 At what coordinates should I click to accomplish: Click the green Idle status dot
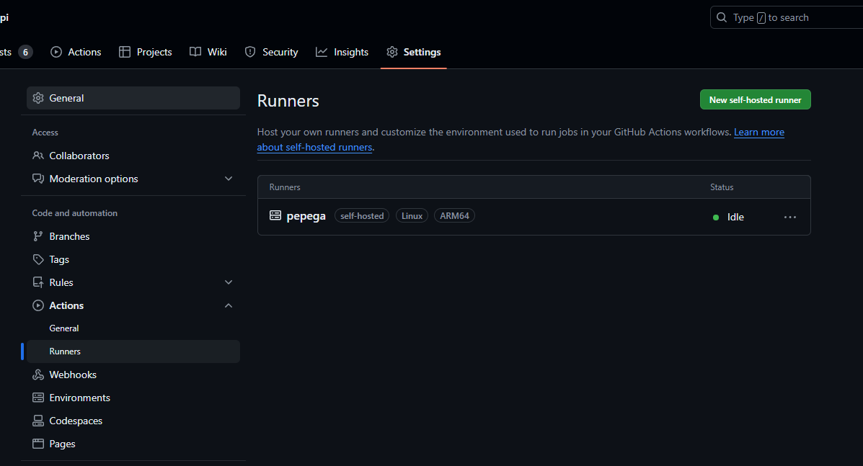pos(715,218)
